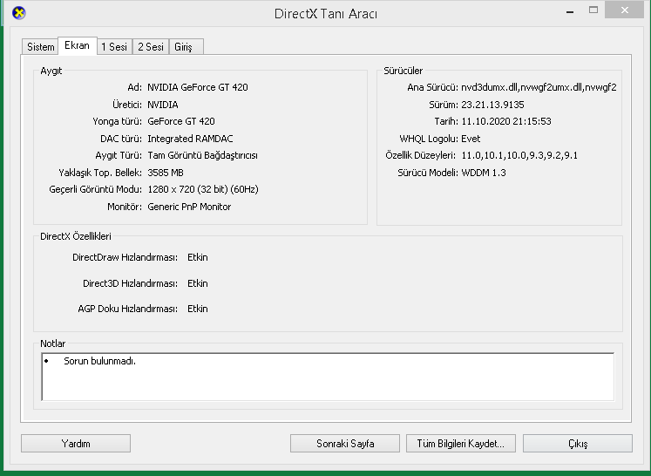The height and width of the screenshot is (476, 651).
Task: Click device name 'NVIDIA GeForce GT 420'
Action: [x=198, y=87]
